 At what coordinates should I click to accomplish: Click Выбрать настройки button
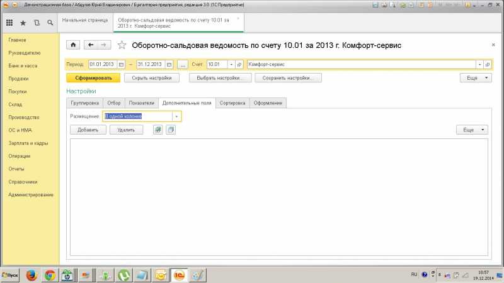(x=220, y=78)
